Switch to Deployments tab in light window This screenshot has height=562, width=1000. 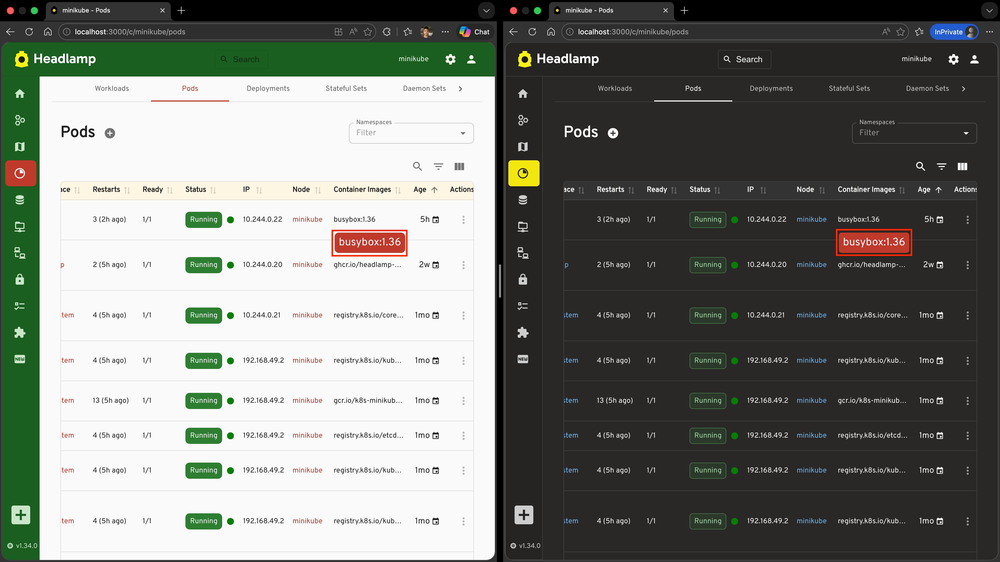pos(268,88)
